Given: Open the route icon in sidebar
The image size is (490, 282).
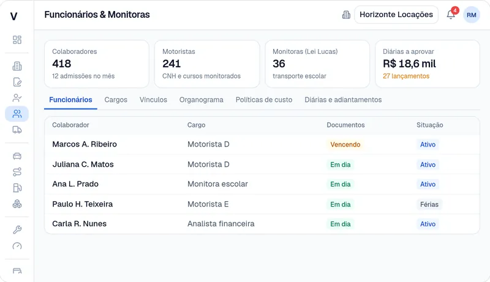Looking at the screenshot, I should [x=17, y=172].
